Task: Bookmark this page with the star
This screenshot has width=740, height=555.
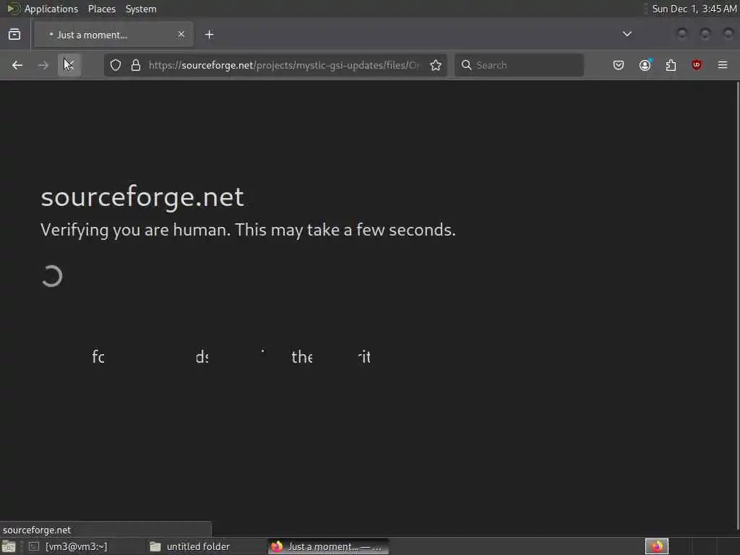Action: [436, 65]
